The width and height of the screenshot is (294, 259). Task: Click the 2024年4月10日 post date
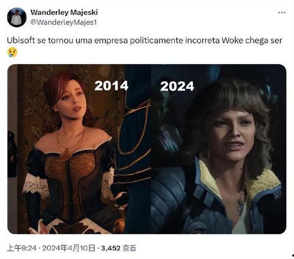tap(68, 248)
